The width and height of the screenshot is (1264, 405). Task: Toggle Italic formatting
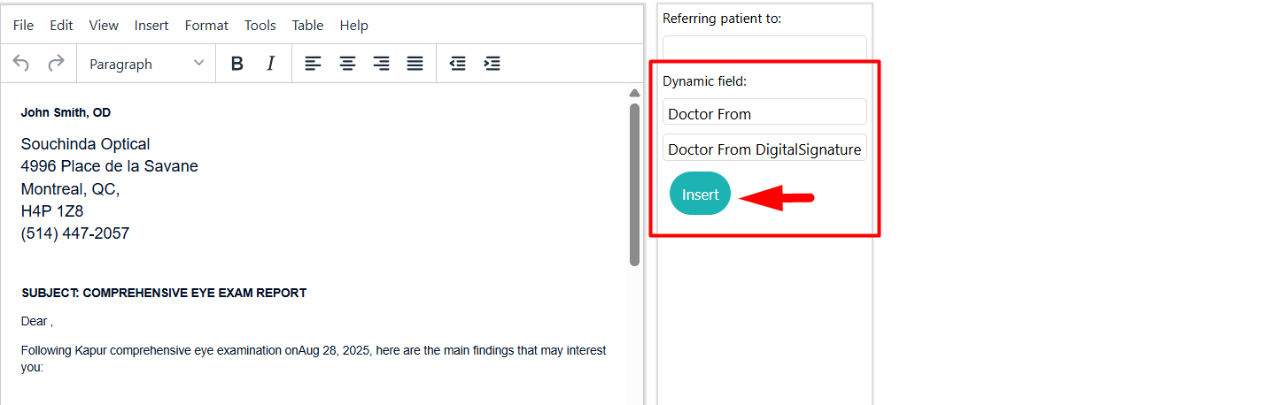point(271,64)
